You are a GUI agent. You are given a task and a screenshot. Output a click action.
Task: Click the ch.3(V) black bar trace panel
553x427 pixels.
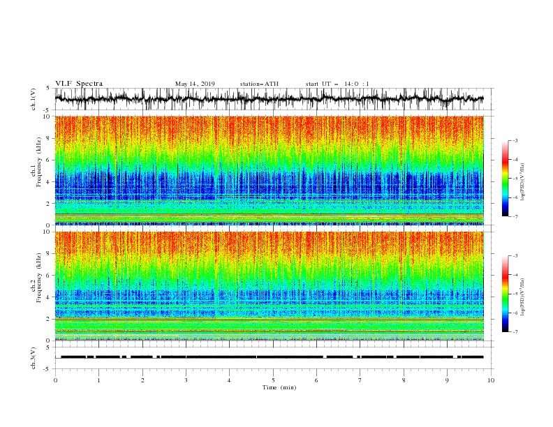[274, 358]
